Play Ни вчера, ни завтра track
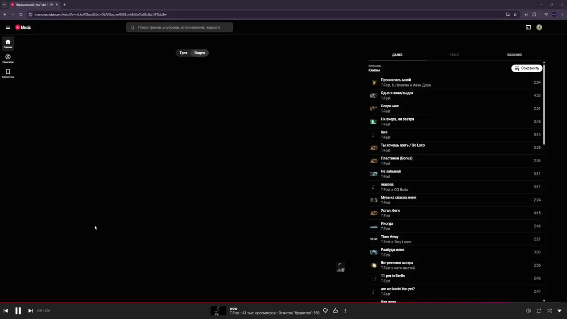Image resolution: width=567 pixels, height=319 pixels. click(455, 121)
